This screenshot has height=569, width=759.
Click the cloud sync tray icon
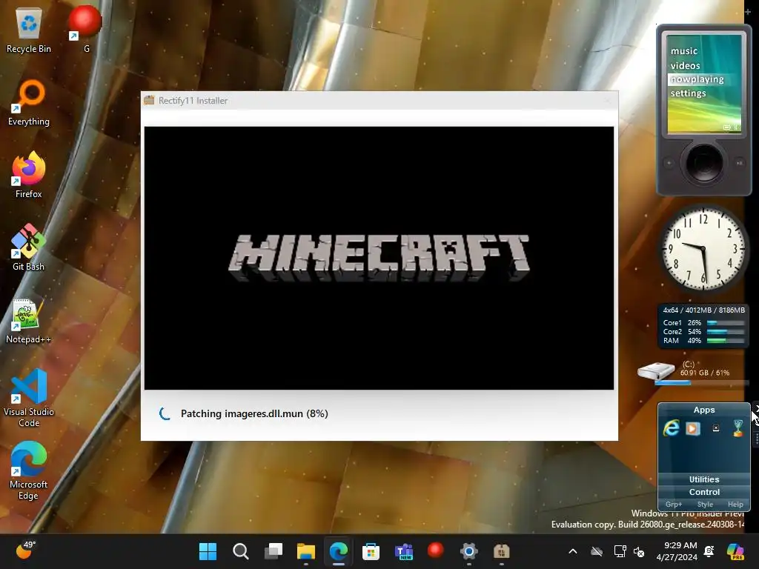click(x=597, y=551)
